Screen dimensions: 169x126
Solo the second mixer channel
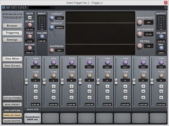coord(54,86)
